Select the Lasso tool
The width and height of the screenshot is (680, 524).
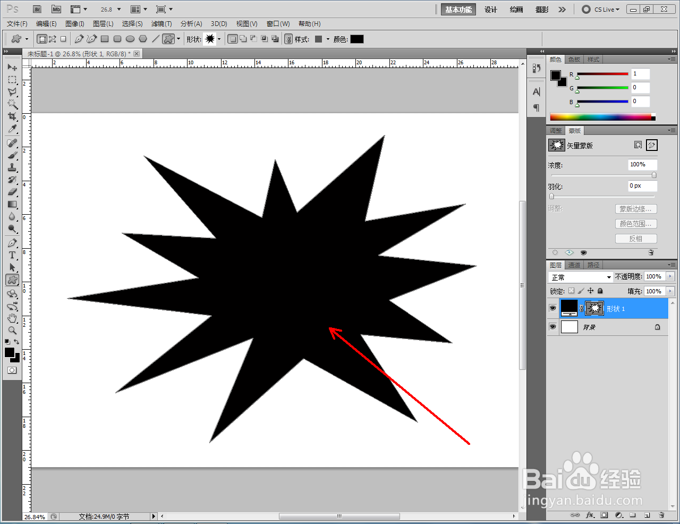(12, 92)
